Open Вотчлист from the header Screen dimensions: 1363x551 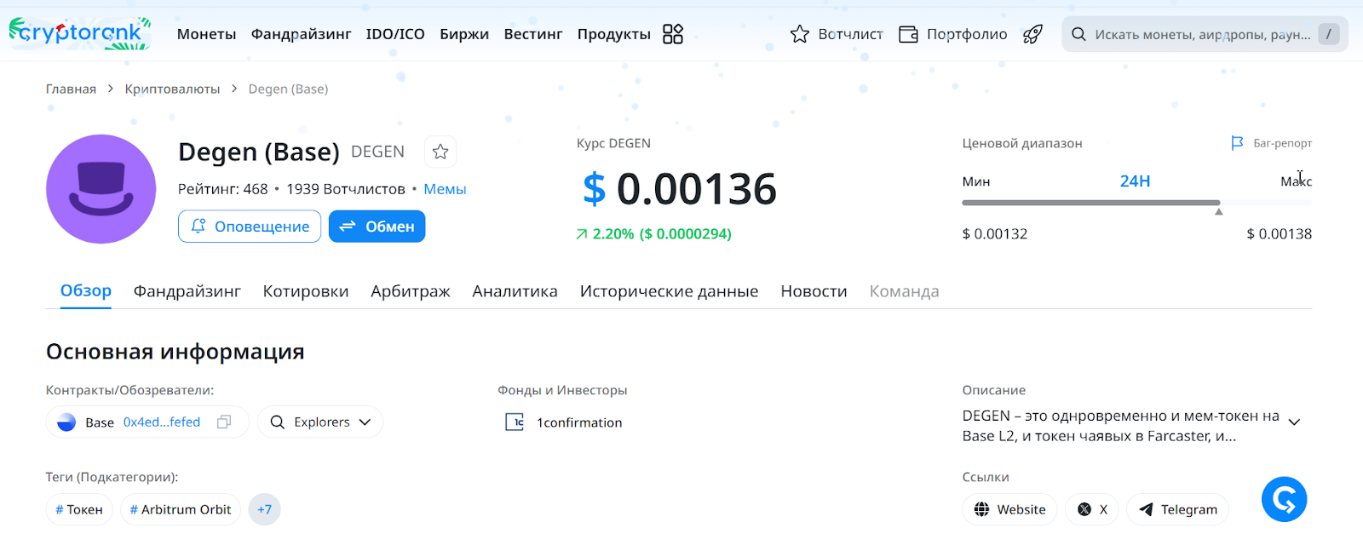pyautogui.click(x=837, y=34)
